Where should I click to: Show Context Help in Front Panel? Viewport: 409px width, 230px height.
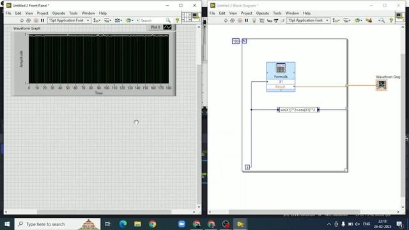178,20
